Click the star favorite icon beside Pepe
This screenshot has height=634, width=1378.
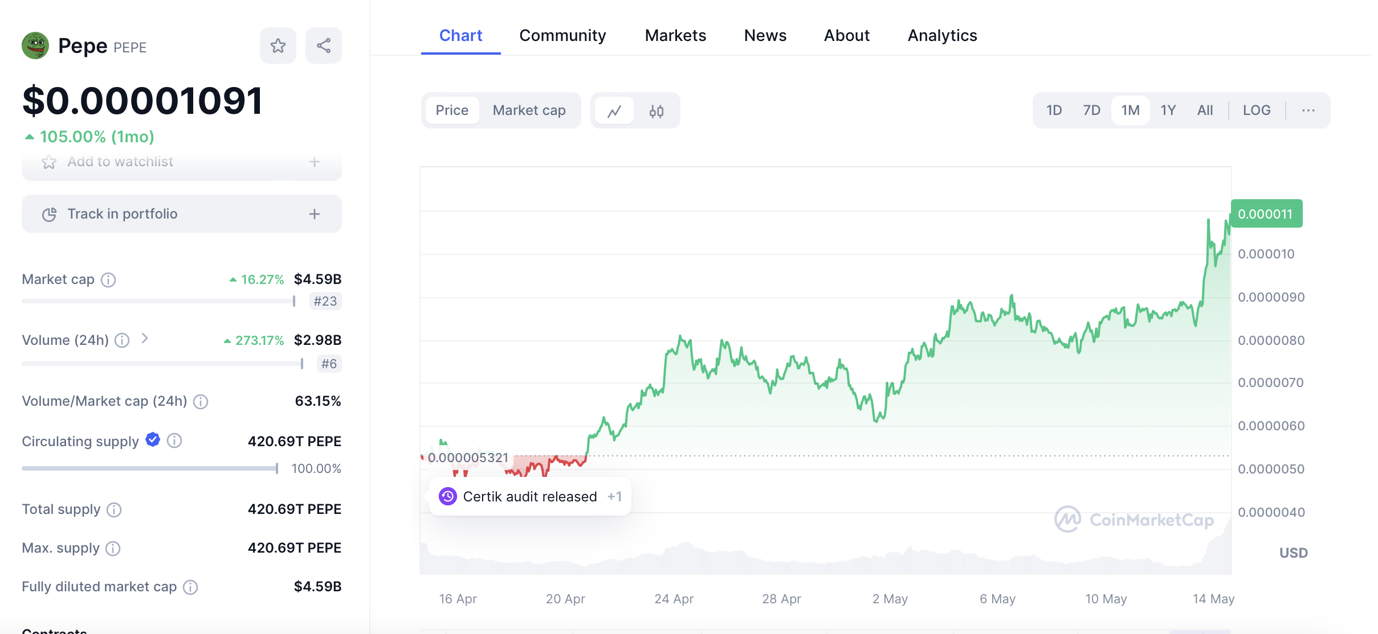tap(278, 46)
